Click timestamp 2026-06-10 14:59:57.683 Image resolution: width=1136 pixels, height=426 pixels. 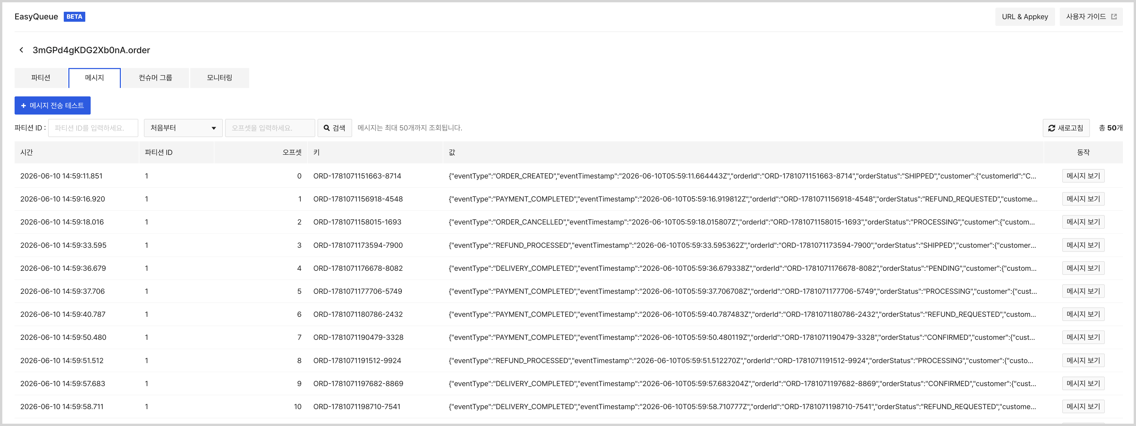tap(63, 384)
